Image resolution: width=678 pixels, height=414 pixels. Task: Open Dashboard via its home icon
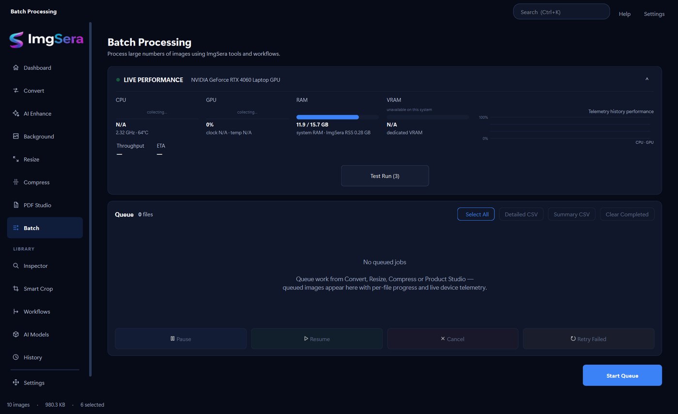[16, 68]
